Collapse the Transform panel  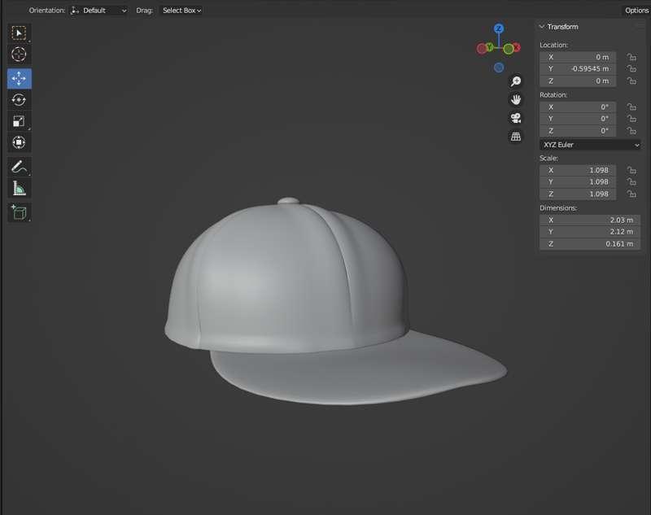coord(542,27)
